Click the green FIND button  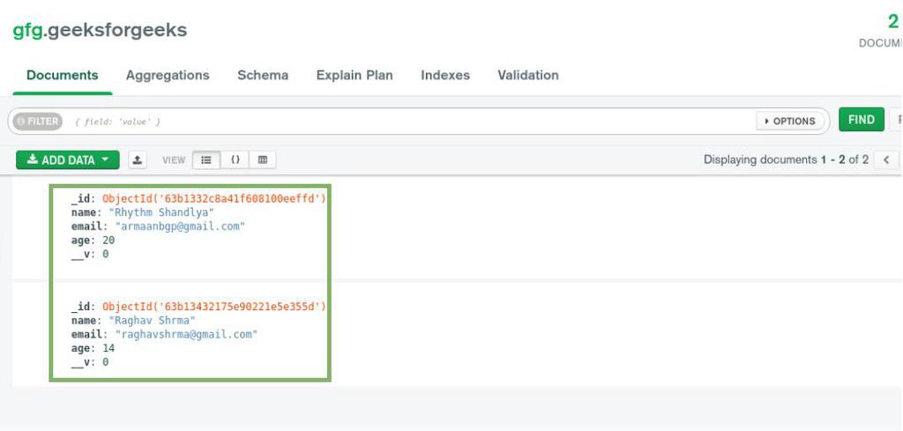point(862,120)
